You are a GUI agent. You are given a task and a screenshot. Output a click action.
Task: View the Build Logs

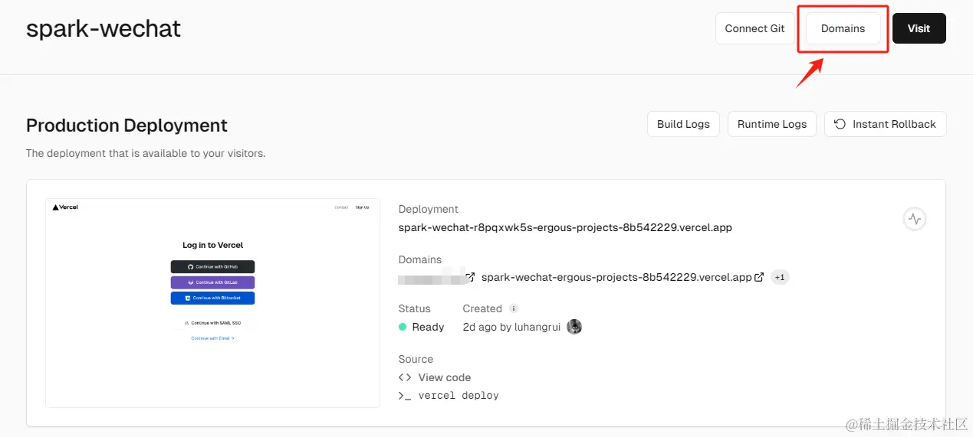tap(683, 124)
